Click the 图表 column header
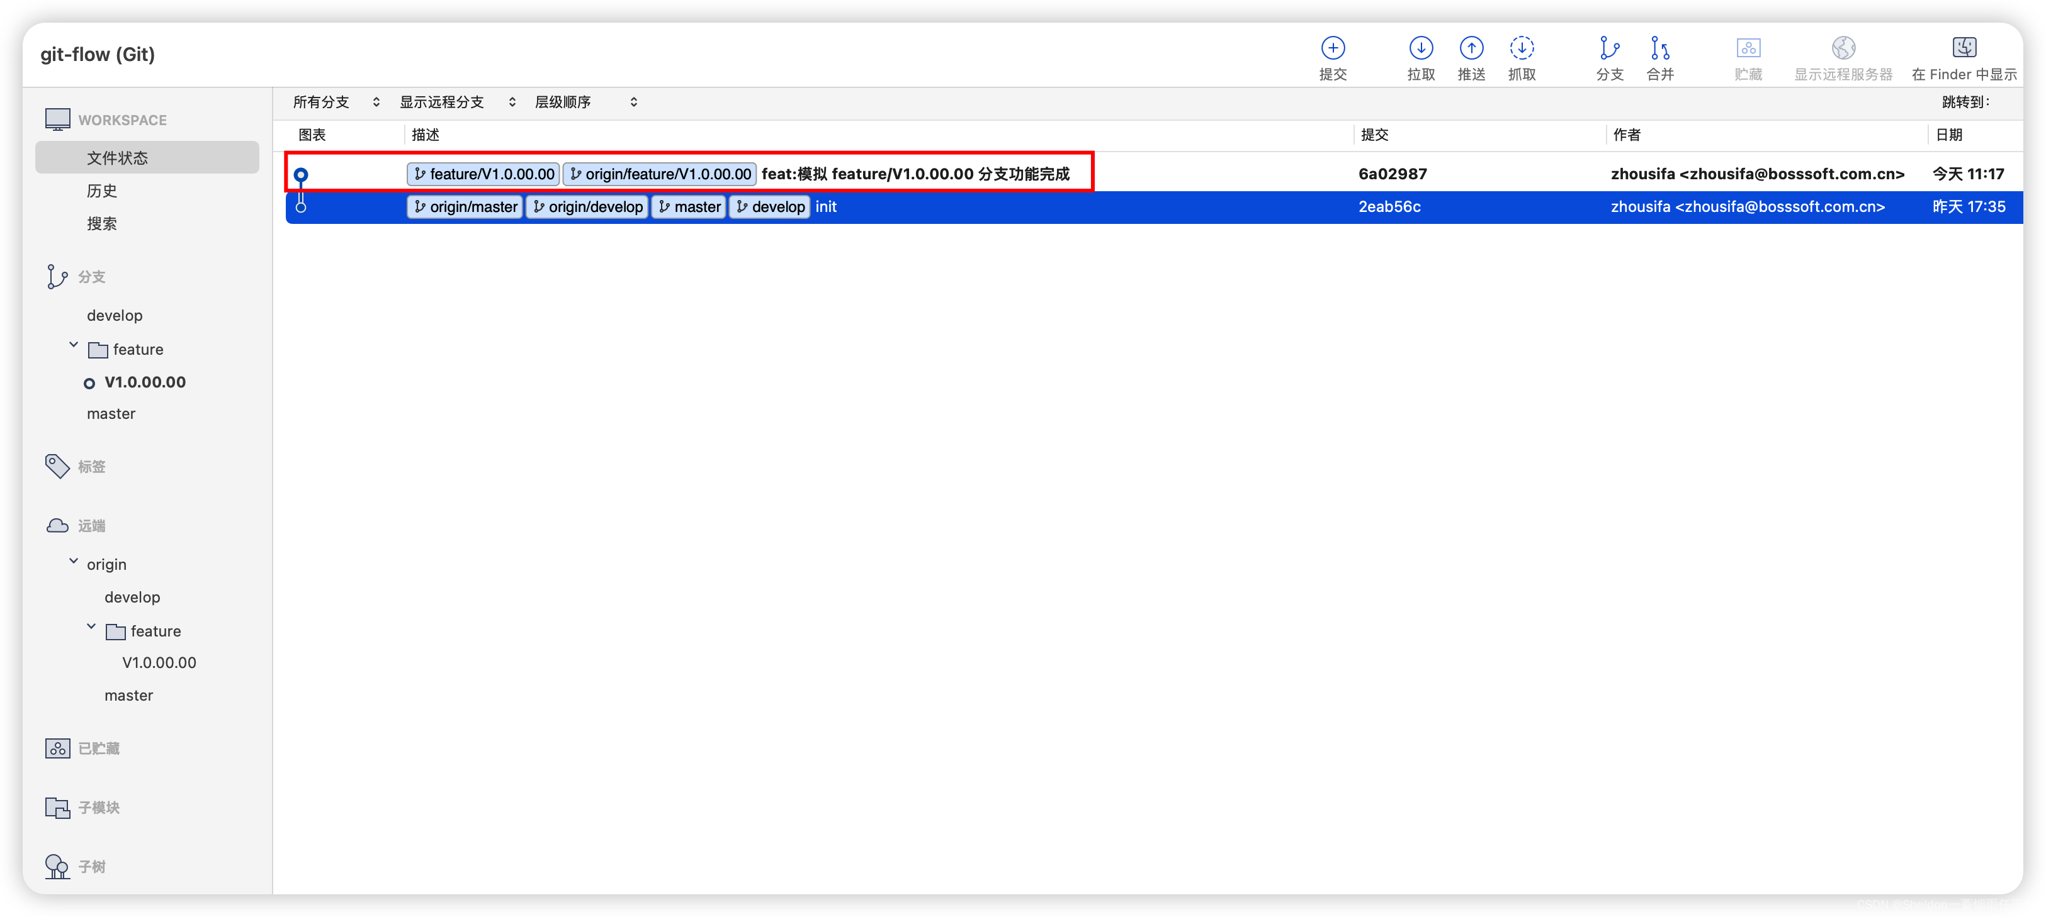Image resolution: width=2046 pixels, height=917 pixels. pyautogui.click(x=312, y=135)
